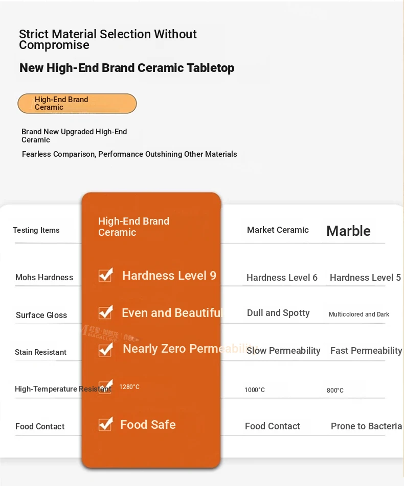Image resolution: width=404 pixels, height=486 pixels.
Task: Click the checkmark beside Nearly Zero Permeability
Action: (105, 350)
